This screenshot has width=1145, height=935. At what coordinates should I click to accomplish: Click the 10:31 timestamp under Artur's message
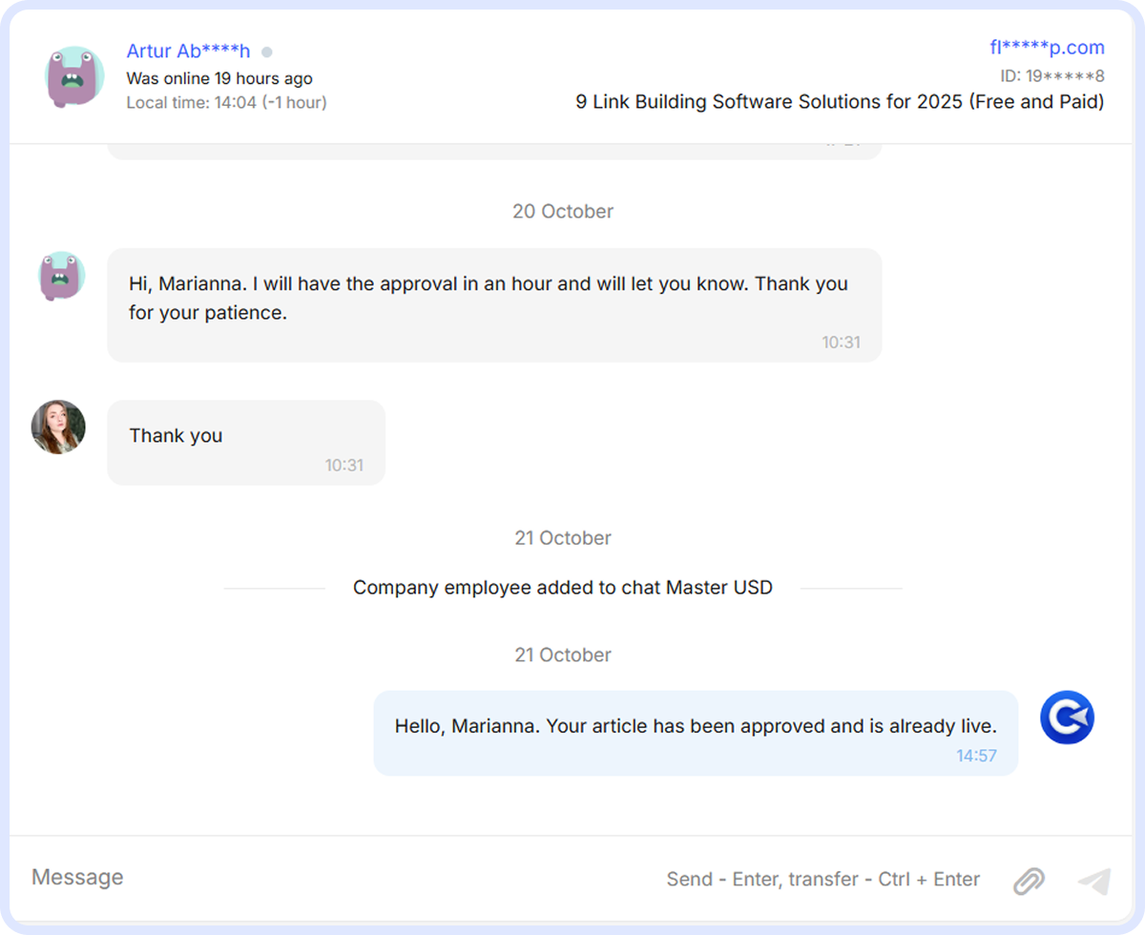coord(843,342)
